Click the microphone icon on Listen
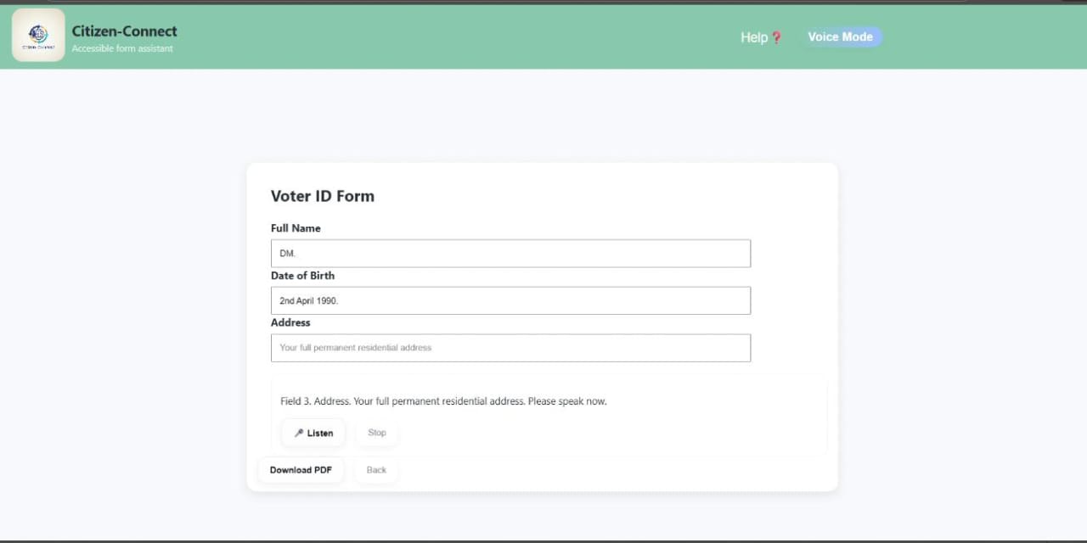 tap(299, 433)
